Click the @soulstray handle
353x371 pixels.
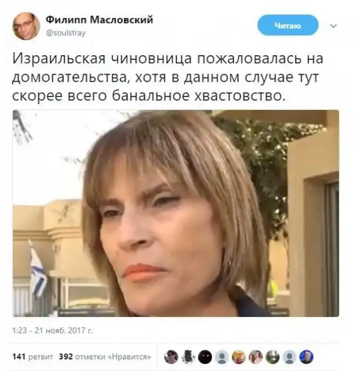pyautogui.click(x=65, y=33)
